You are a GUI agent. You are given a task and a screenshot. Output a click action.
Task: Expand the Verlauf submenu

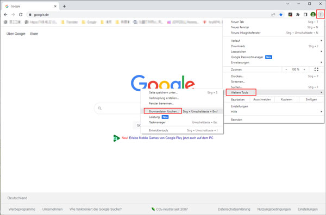274,41
